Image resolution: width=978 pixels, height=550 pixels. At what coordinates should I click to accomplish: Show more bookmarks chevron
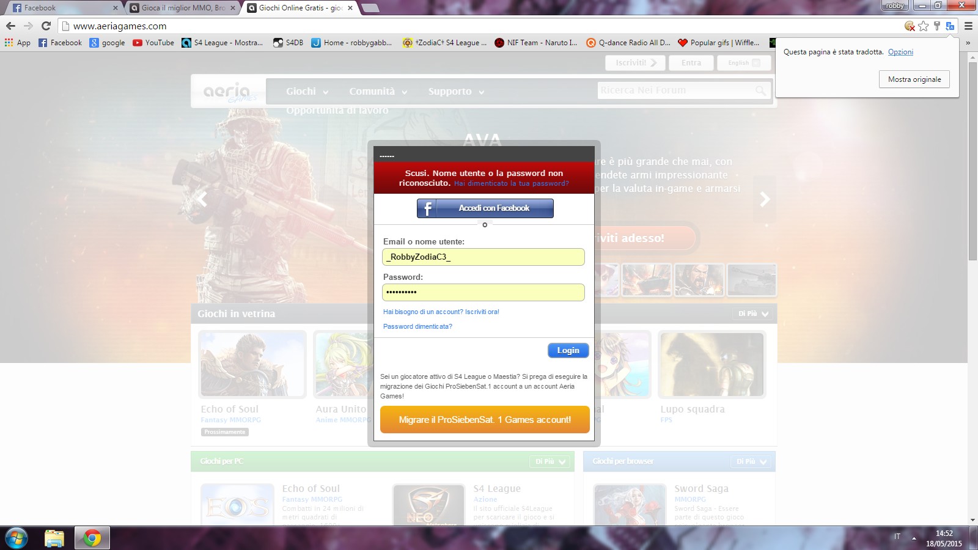pos(968,43)
